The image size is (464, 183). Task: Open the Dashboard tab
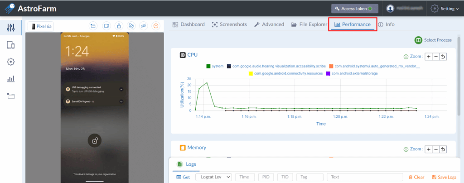(x=188, y=24)
